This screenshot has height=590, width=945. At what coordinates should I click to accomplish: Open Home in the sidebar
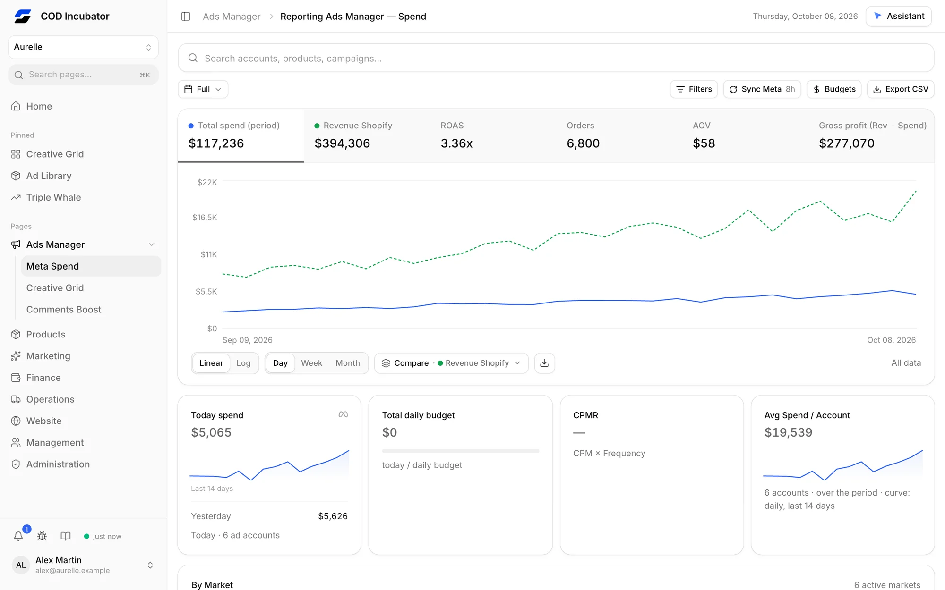[x=83, y=106]
